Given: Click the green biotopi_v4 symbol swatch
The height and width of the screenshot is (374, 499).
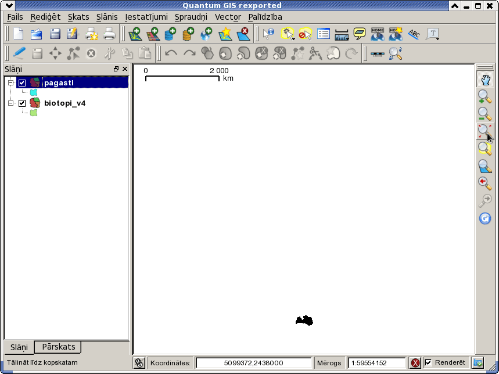Looking at the screenshot, I should point(34,113).
